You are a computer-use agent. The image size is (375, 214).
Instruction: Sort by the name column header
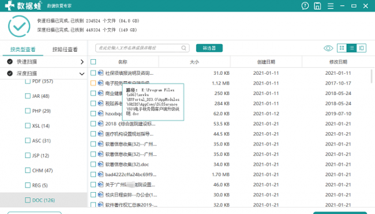click(123, 62)
